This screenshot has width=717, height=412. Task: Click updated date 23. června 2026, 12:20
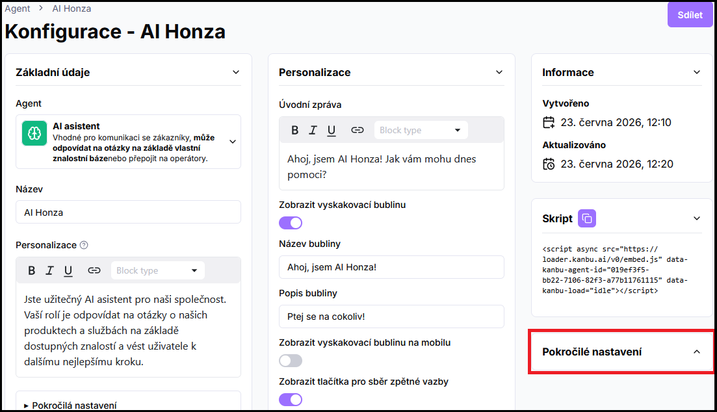point(617,164)
